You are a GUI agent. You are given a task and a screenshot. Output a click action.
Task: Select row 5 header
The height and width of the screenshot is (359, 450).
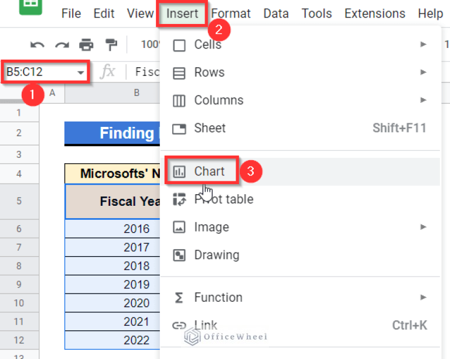tap(19, 201)
